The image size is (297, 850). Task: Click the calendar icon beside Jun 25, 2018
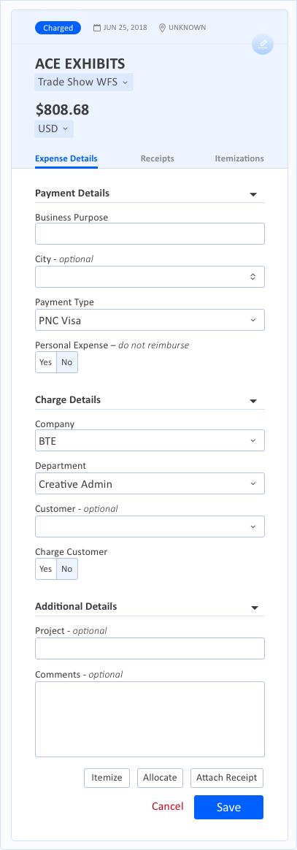pyautogui.click(x=97, y=28)
